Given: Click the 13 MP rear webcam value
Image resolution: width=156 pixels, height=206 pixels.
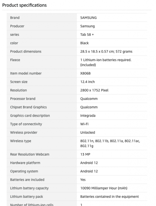Looking at the screenshot, I should (x=85, y=154).
